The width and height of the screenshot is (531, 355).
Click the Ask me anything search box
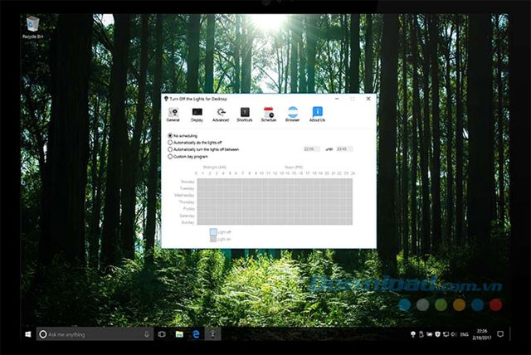(91, 334)
